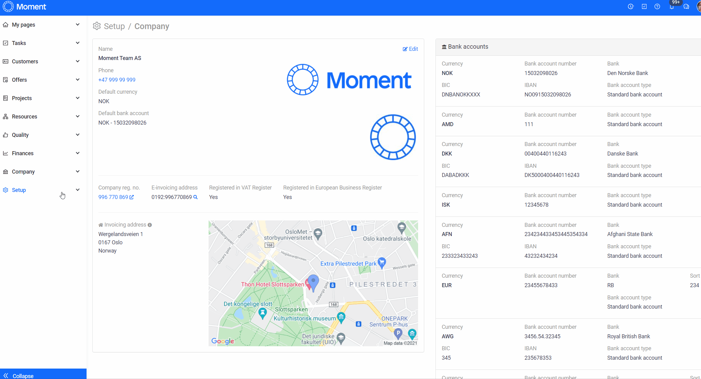Open Quality menu item
The width and height of the screenshot is (701, 379).
(x=43, y=135)
